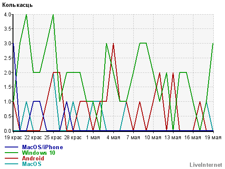
Task: Click the MacOS/iPhone legend label
Action: tap(42, 147)
